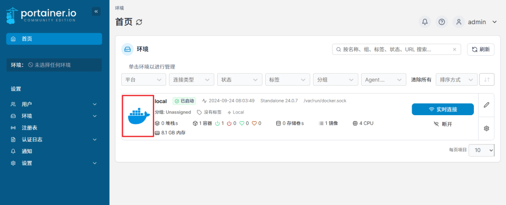Click the 实时连接 live connect button
Screen dimensions: 506x205
(x=442, y=109)
